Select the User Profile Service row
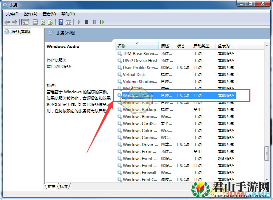This screenshot has height=200, width=273. 176,67
